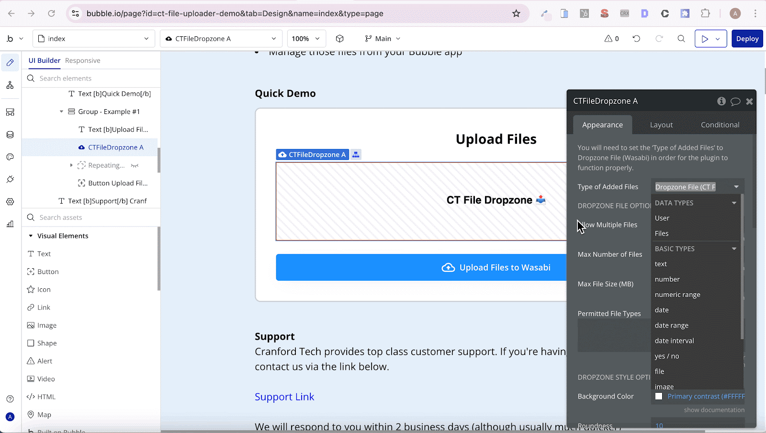The width and height of the screenshot is (766, 433).
Task: Open the Workflow tab icon in sidebar
Action: click(x=10, y=85)
